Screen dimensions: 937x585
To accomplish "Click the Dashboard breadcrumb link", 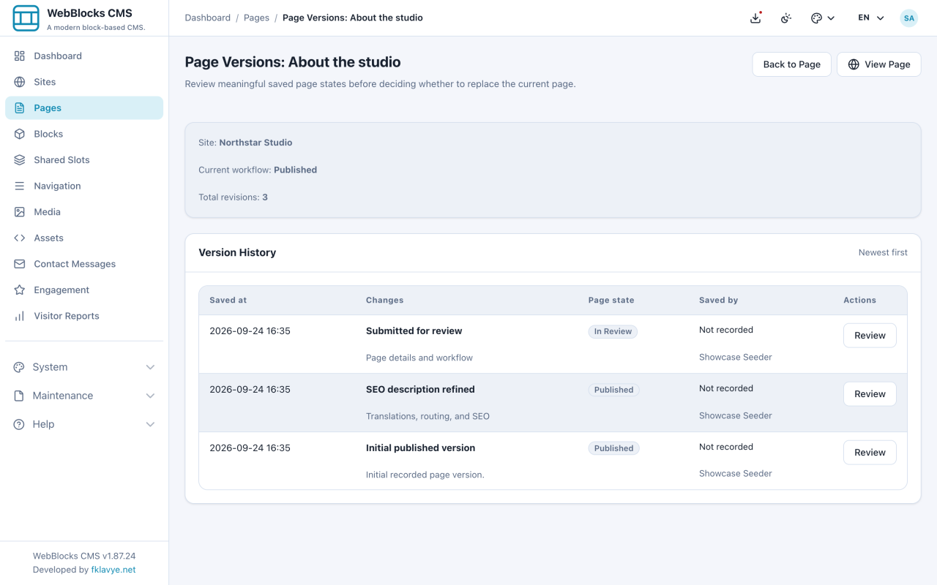I will point(208,18).
